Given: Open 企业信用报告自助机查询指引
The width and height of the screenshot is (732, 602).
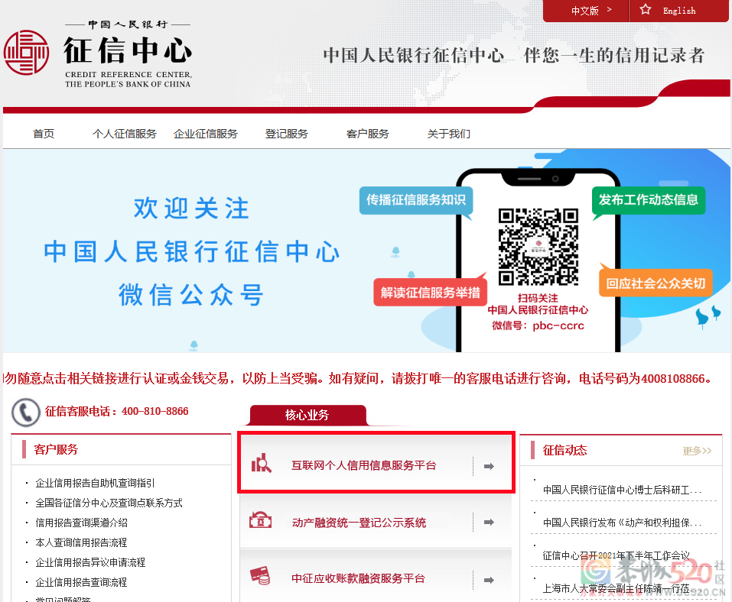Looking at the screenshot, I should (95, 483).
